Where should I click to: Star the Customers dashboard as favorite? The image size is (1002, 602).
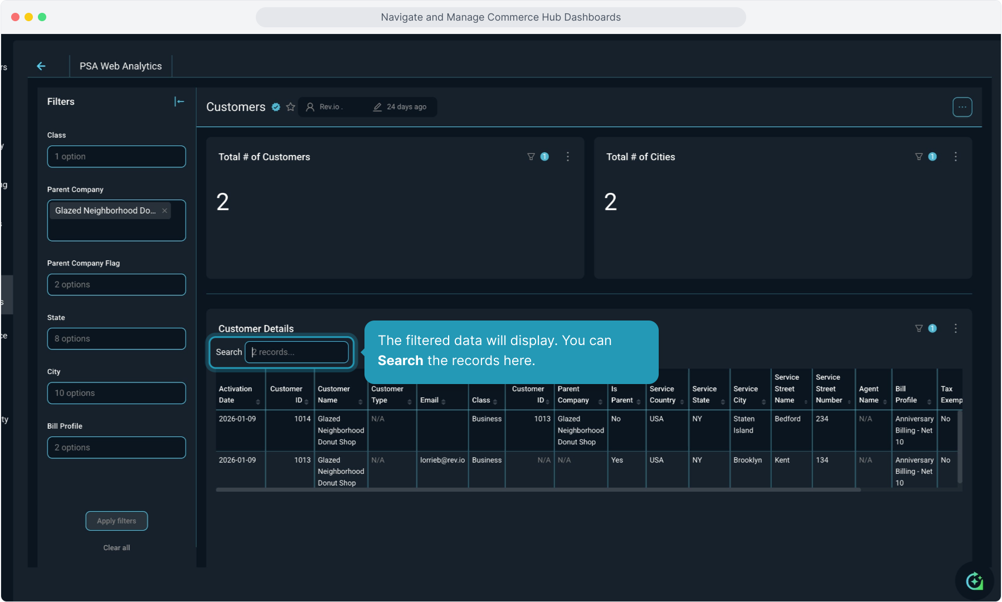(x=290, y=107)
